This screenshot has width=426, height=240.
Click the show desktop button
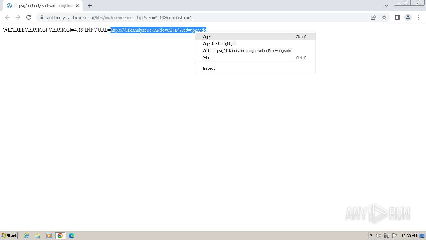422,236
